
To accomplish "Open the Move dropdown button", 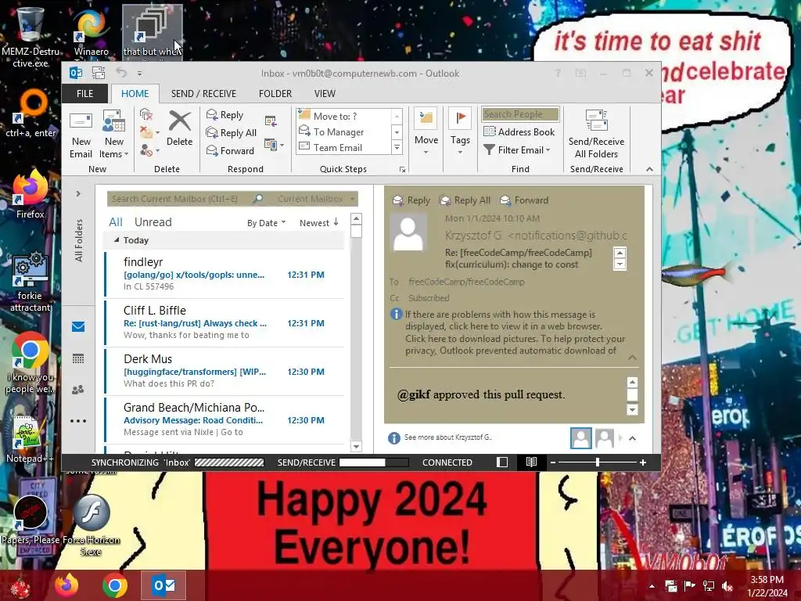I will click(426, 131).
